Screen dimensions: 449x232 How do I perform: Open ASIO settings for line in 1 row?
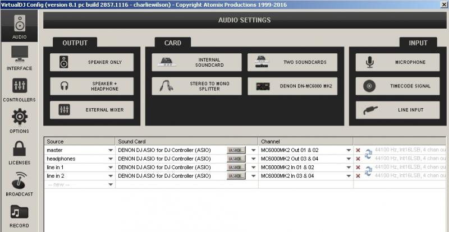pos(236,168)
